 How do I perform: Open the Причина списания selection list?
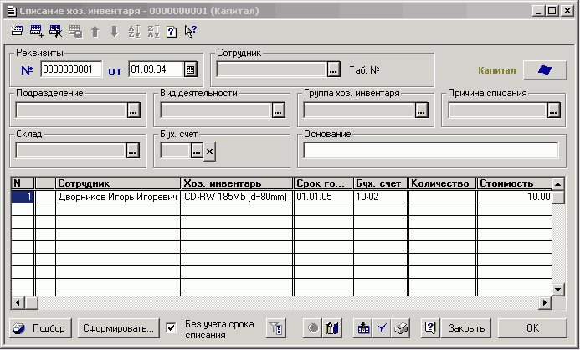tap(552, 110)
